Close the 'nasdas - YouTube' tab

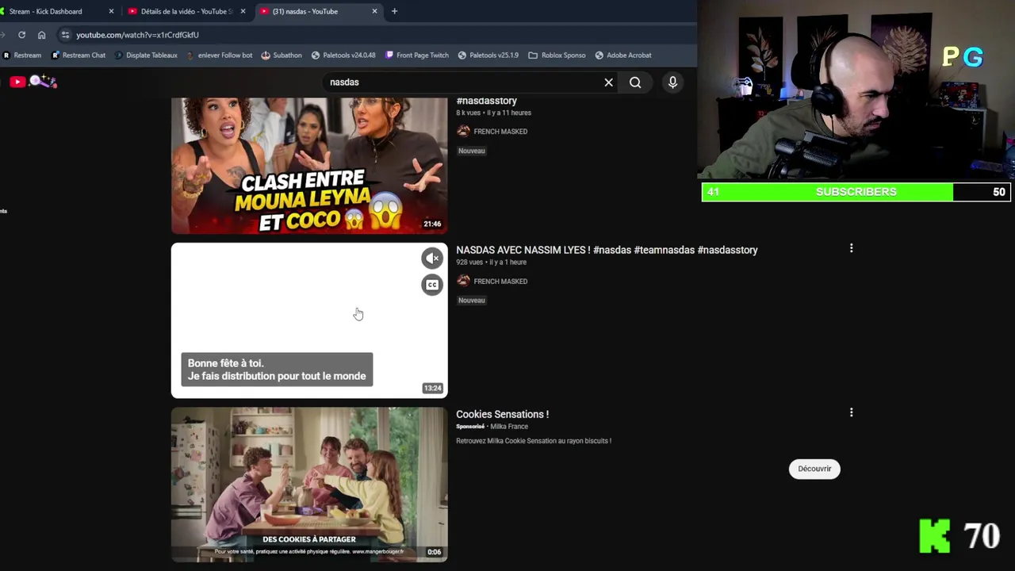[374, 11]
